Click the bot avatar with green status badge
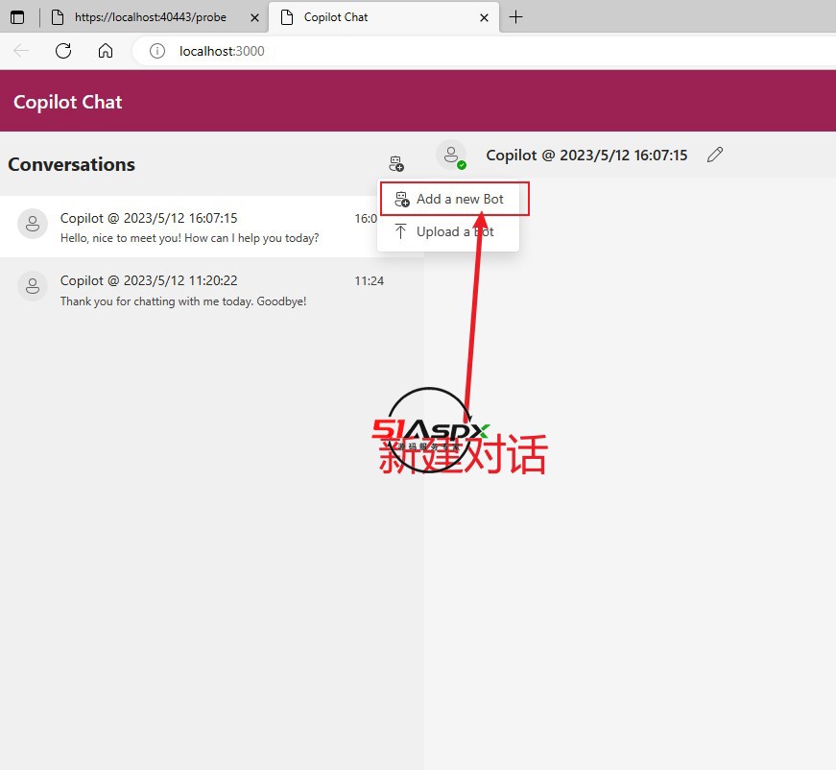The image size is (836, 770). tap(451, 156)
